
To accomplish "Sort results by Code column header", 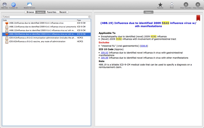I will click(39, 20).
